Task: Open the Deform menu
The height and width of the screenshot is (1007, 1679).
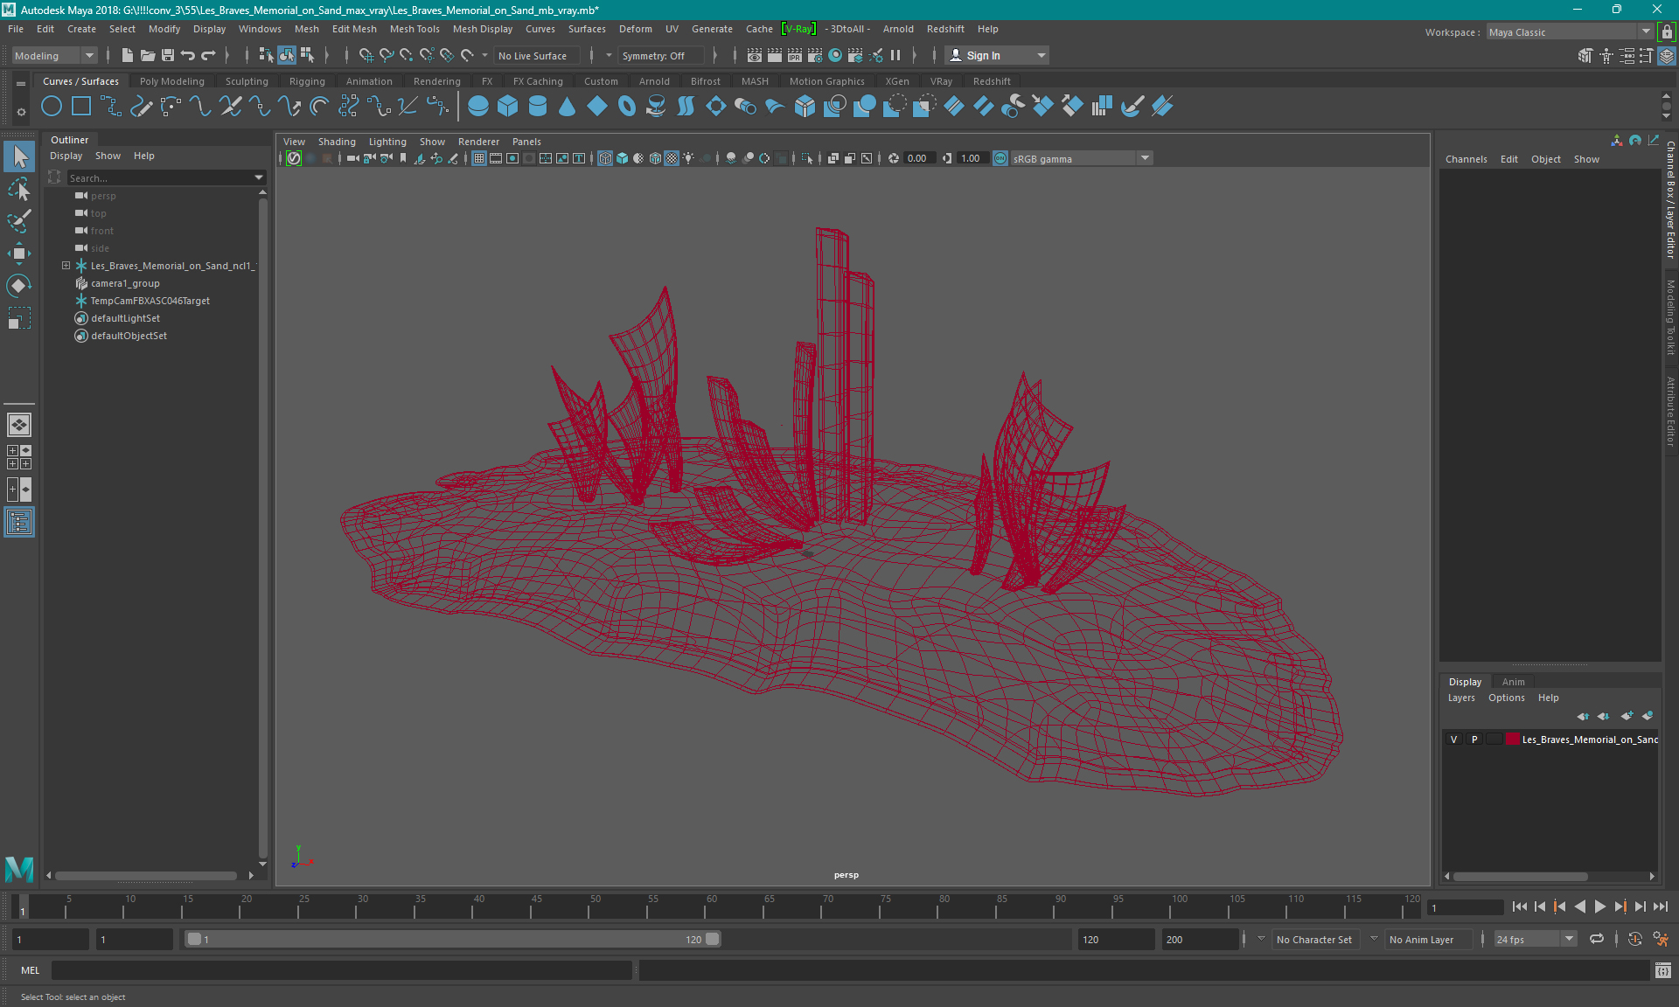Action: [635, 29]
